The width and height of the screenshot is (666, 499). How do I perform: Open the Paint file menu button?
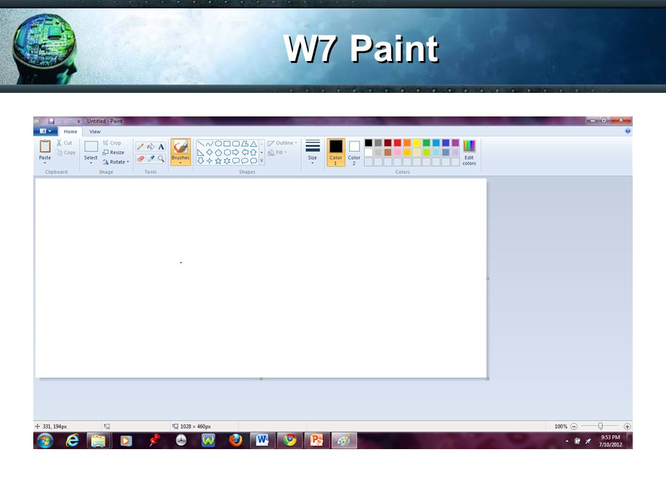click(45, 131)
